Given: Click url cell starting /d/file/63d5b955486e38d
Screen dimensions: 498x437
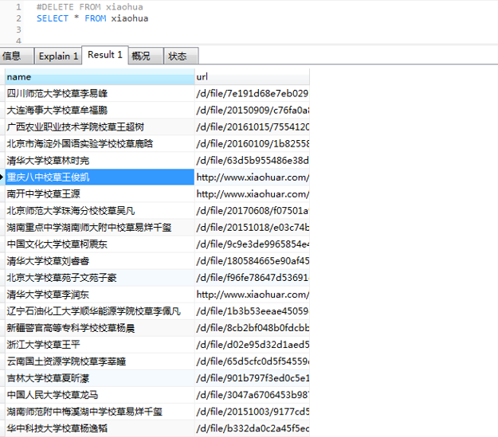Looking at the screenshot, I should 252,160.
